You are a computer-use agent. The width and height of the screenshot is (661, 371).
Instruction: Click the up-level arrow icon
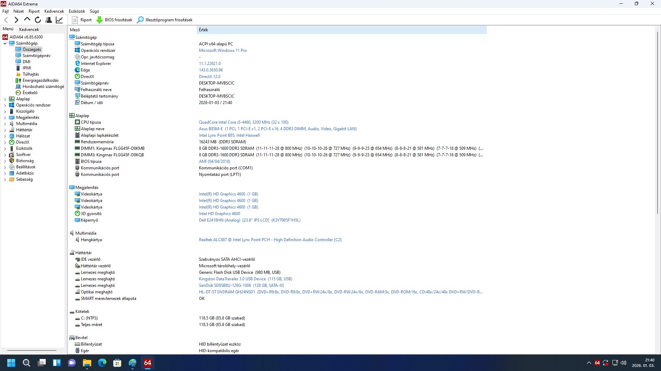[27, 20]
